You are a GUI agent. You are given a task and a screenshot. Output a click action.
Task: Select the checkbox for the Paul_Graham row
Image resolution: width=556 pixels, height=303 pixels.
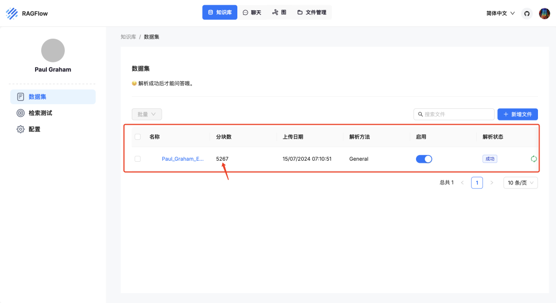(x=137, y=159)
